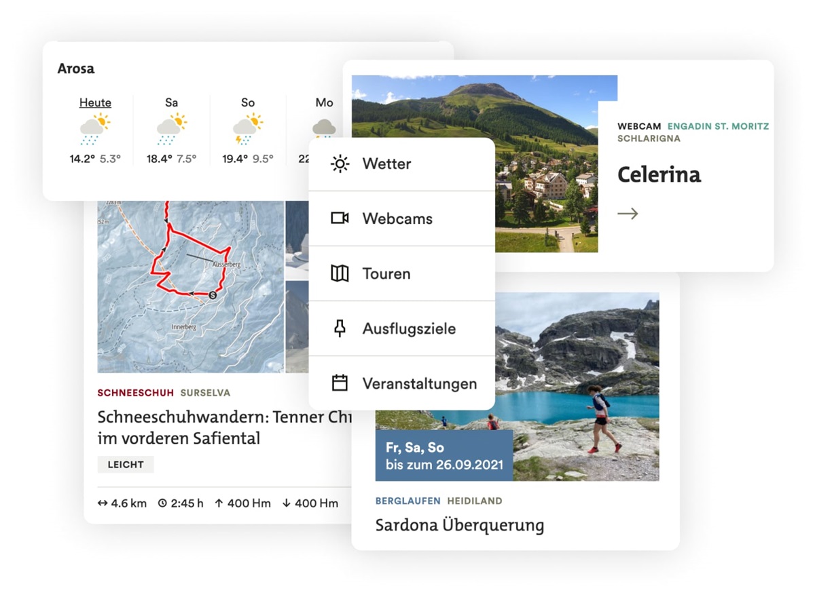Viewport: 815px width, 595px height.
Task: Click the ENGADIN ST. MORITZ region tag
Action: (x=718, y=126)
